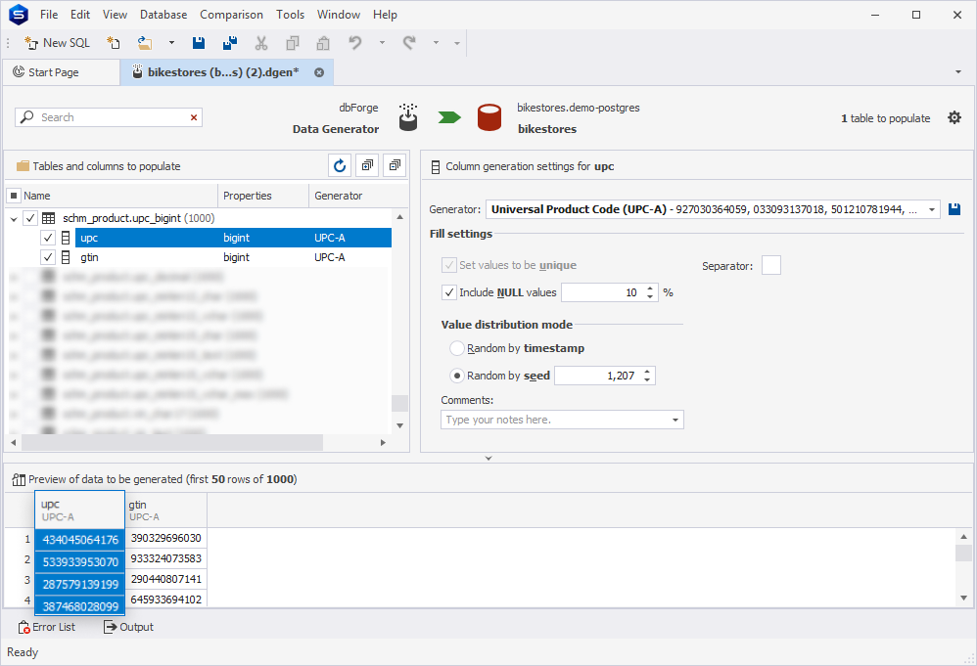Viewport: 977px width, 666px height.
Task: Increase the NULL percentage using up stepper
Action: (x=650, y=289)
